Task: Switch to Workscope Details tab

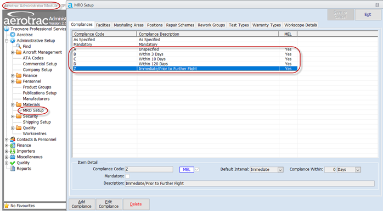Action: click(x=301, y=25)
